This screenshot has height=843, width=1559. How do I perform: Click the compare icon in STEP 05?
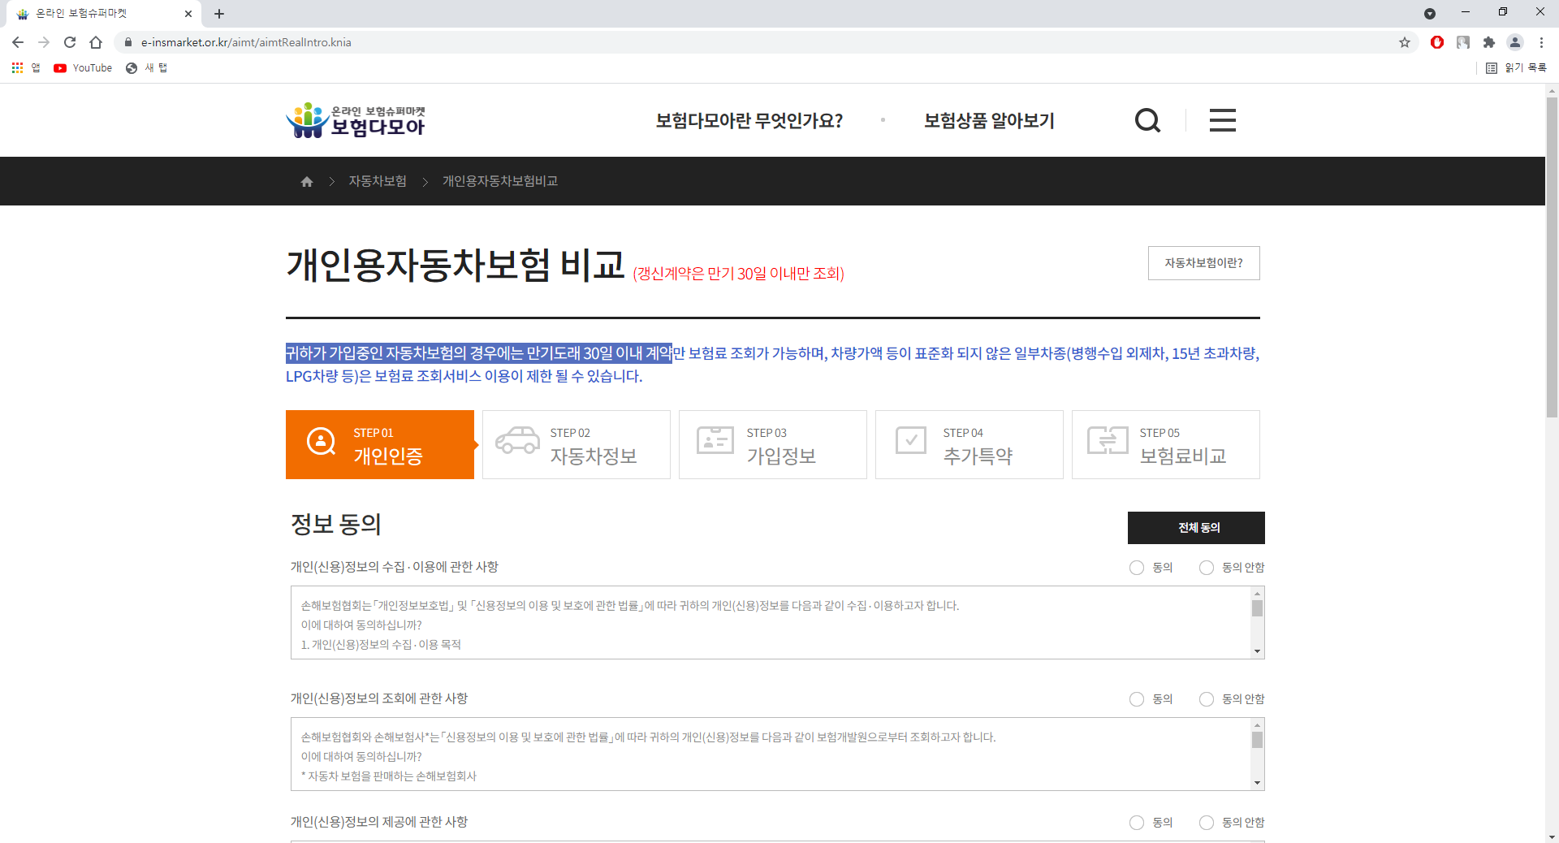click(x=1108, y=440)
